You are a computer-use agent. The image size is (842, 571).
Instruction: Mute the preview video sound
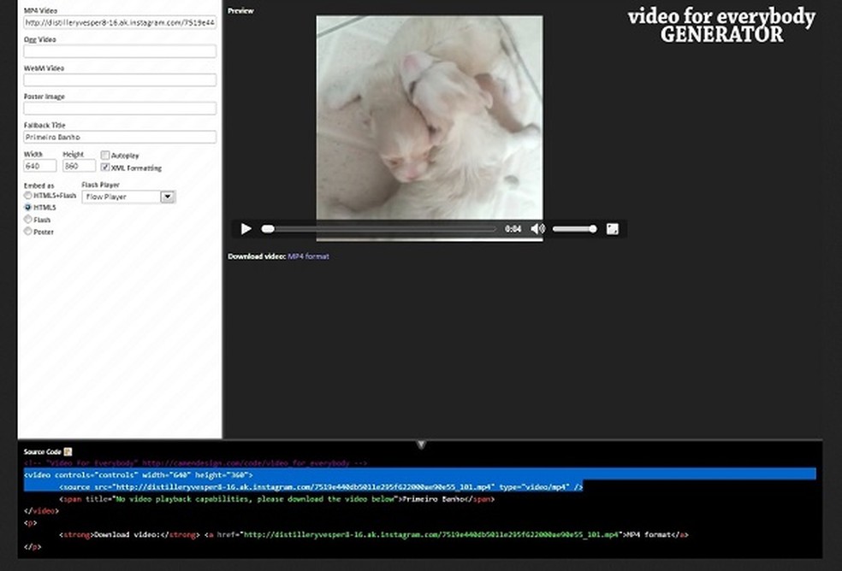coord(537,228)
